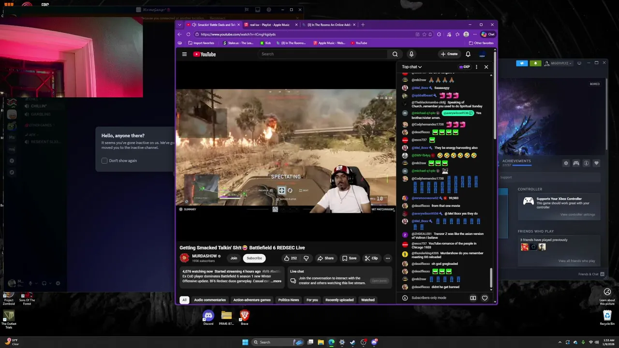Open browser settings and more ellipsis
The height and width of the screenshot is (348, 619).
474,34
